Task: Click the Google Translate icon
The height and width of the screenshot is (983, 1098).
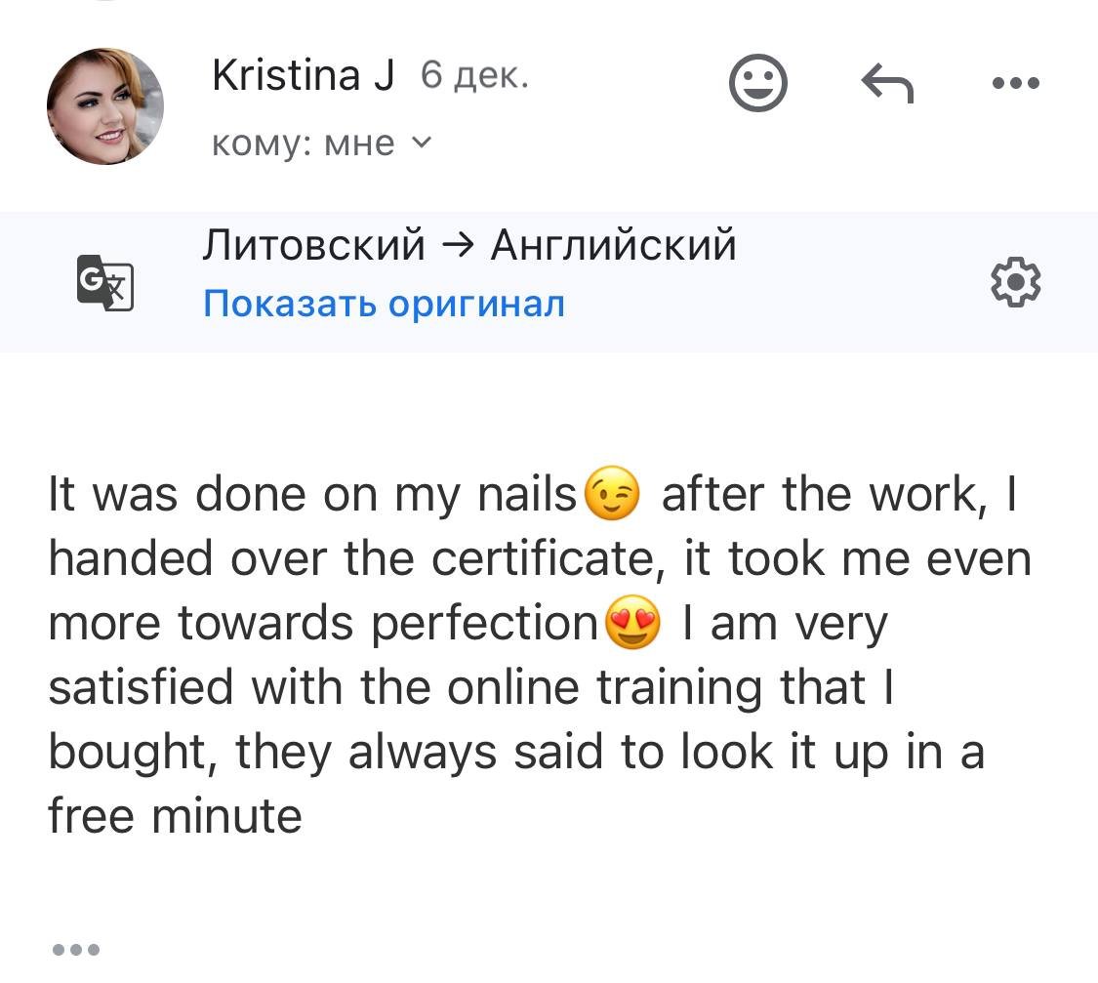Action: click(x=104, y=283)
